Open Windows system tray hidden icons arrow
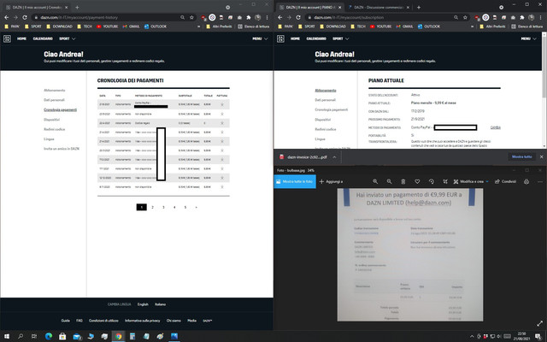The height and width of the screenshot is (342, 547). click(472, 336)
